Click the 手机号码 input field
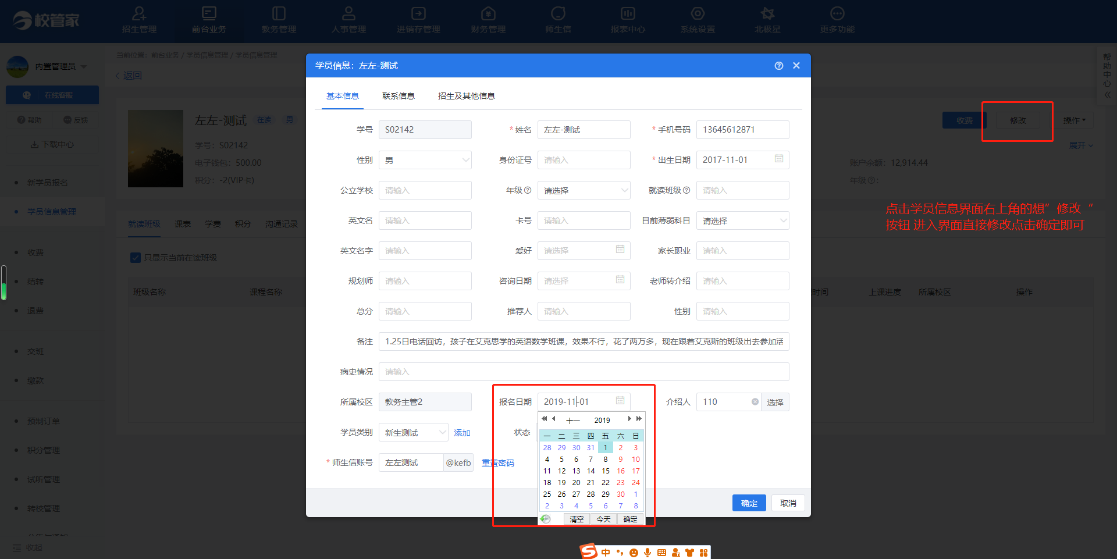The image size is (1117, 559). (x=743, y=130)
